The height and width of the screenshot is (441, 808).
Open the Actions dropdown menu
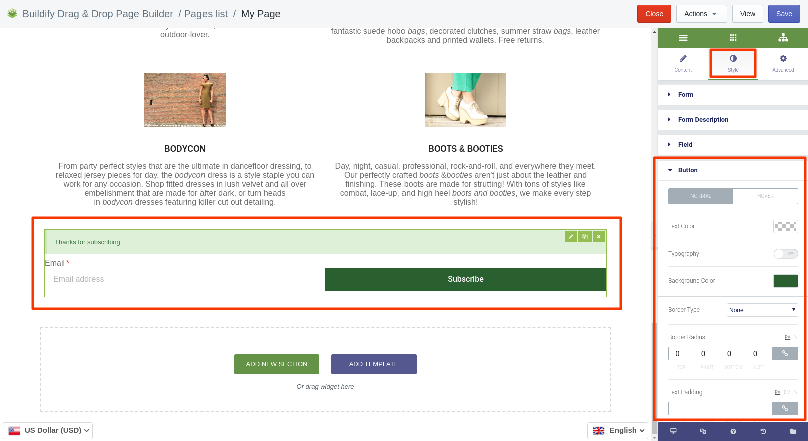[701, 14]
